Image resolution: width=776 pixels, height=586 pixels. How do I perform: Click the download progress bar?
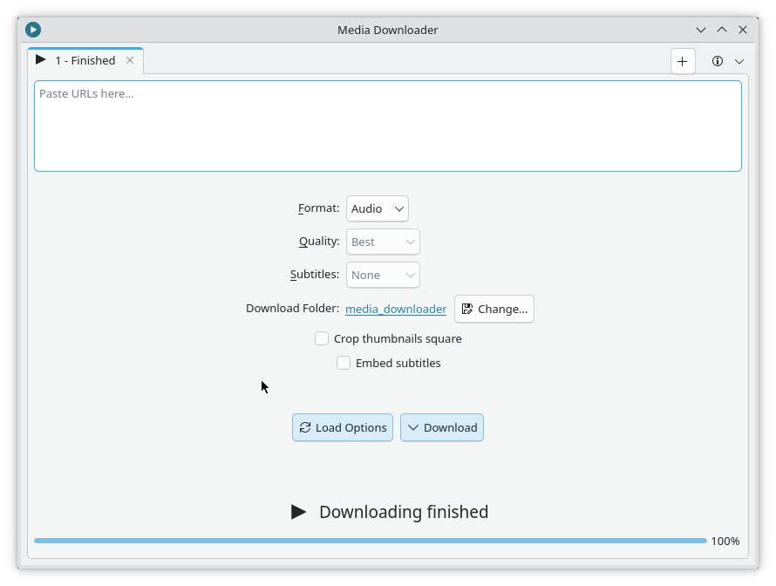click(370, 541)
